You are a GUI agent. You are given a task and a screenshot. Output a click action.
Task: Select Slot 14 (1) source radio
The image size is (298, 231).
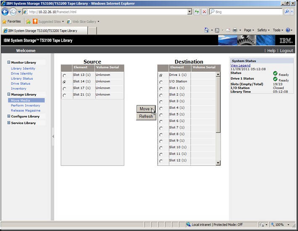(x=64, y=82)
